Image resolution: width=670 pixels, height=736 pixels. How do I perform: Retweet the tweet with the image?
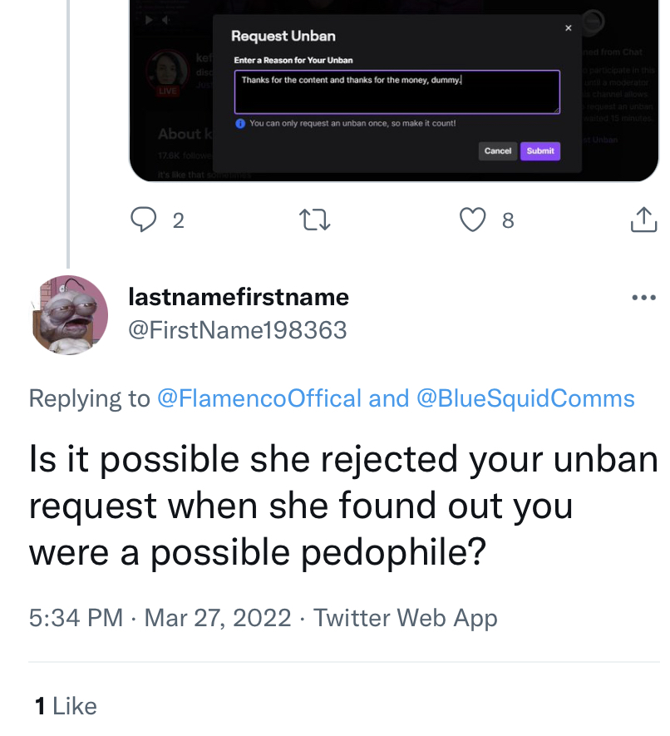point(315,220)
